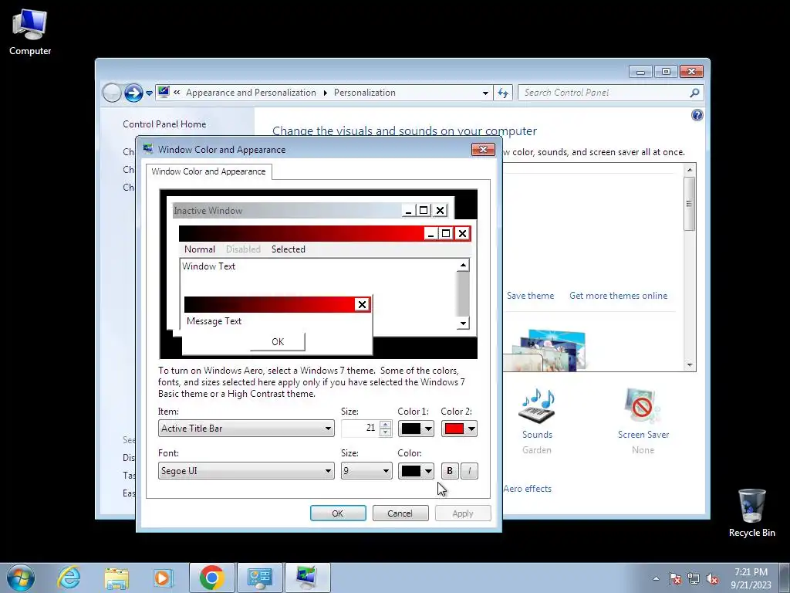Viewport: 790px width, 593px height.
Task: Open recent pages dropdown next to Forward arrow
Action: point(149,93)
